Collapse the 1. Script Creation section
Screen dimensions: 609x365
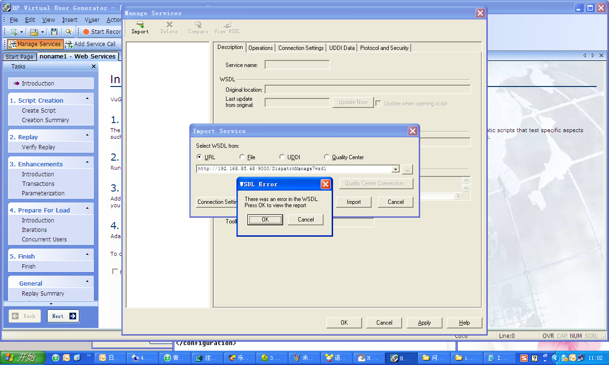[87, 99]
